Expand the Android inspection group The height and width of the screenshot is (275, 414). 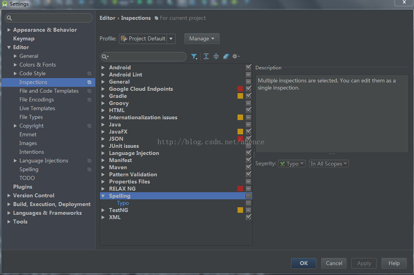click(x=103, y=68)
